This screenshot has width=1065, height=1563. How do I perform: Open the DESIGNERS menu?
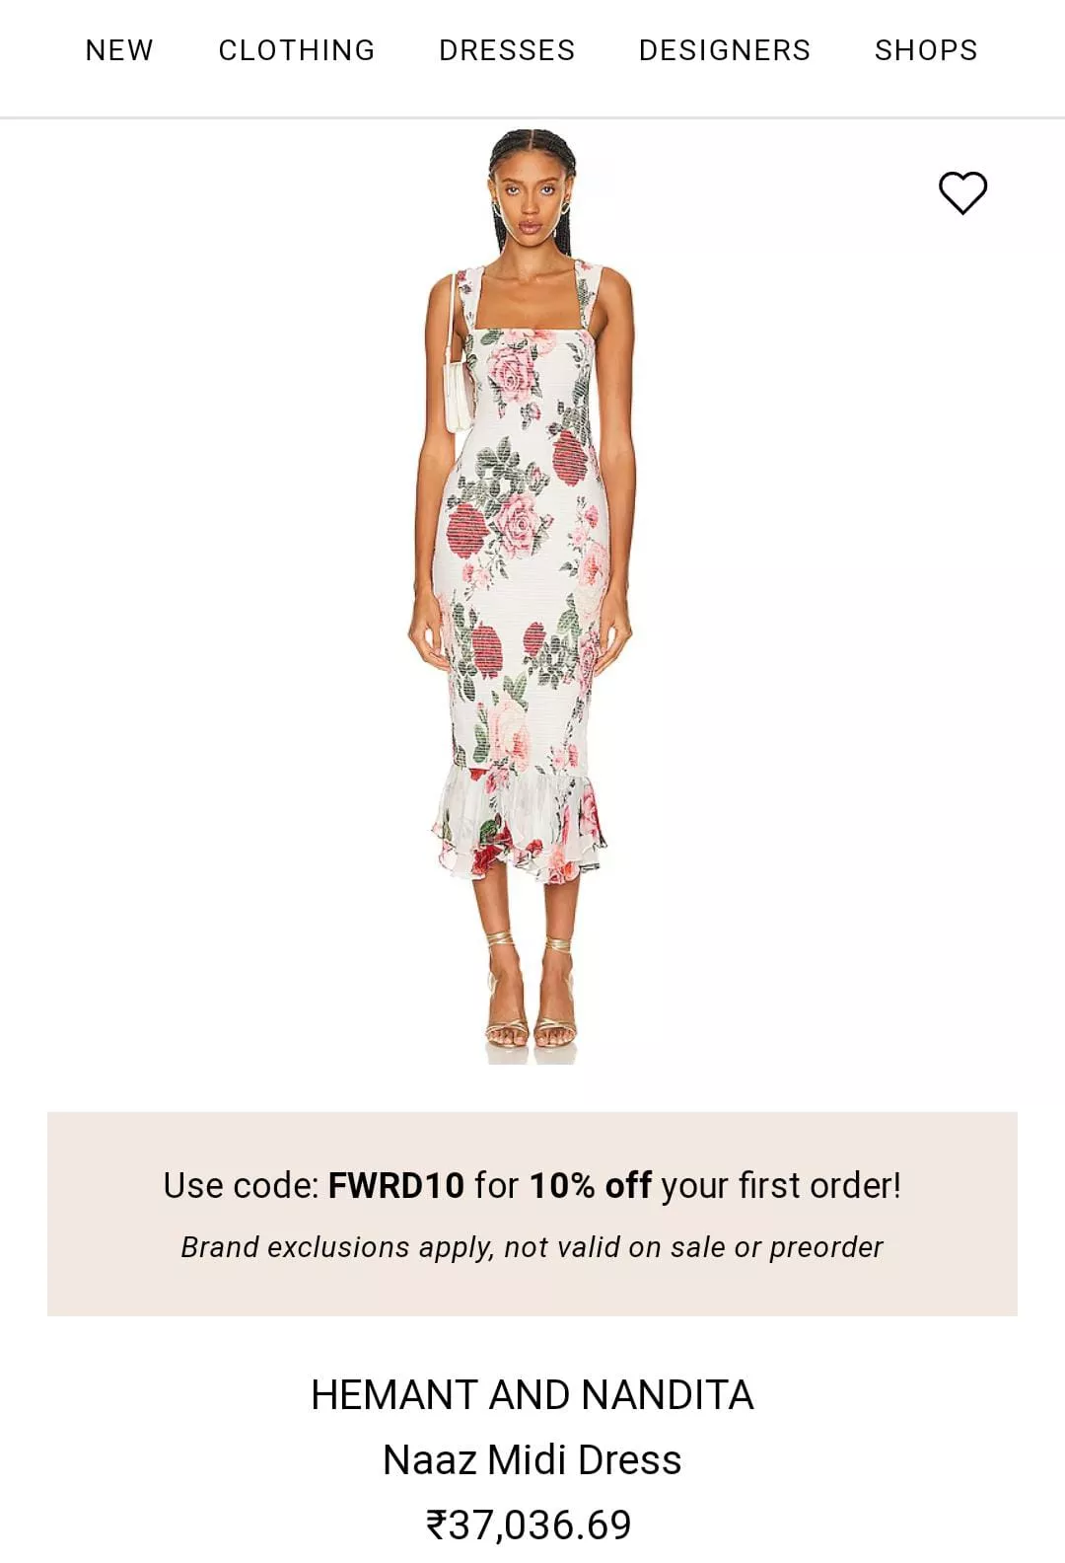click(x=725, y=50)
